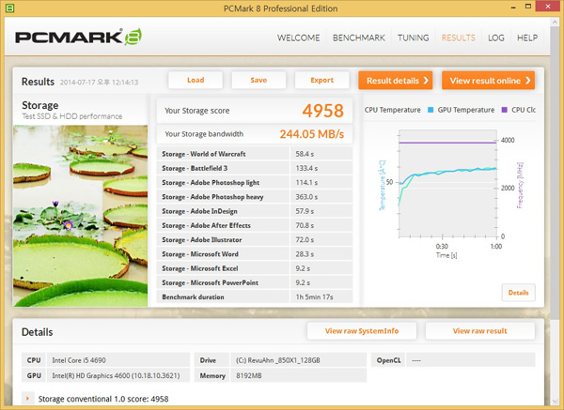Screen dimensions: 564x410
Task: Open the HELP tab
Action: point(527,38)
